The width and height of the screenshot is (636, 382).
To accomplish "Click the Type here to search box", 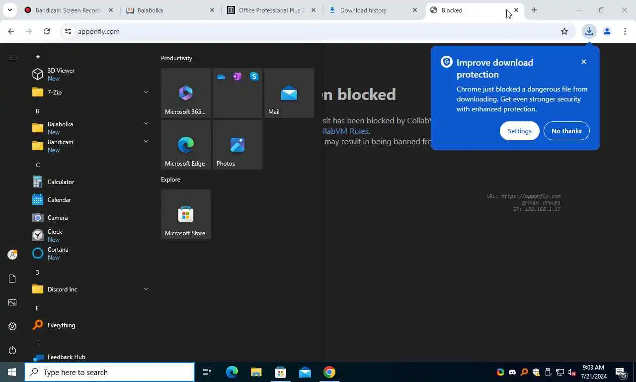I will coord(109,372).
